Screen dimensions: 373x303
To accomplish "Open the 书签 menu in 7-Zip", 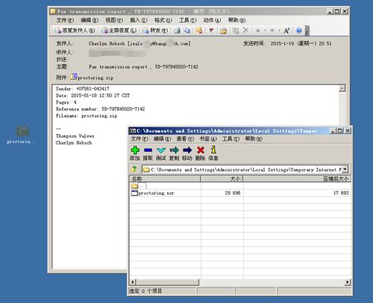I will pyautogui.click(x=208, y=138).
